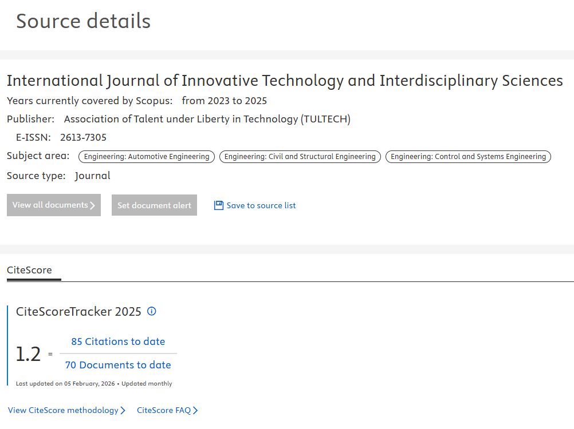Screen dimensions: 574x429
Task: Click the Source type value 'Journal'
Action: (x=93, y=176)
